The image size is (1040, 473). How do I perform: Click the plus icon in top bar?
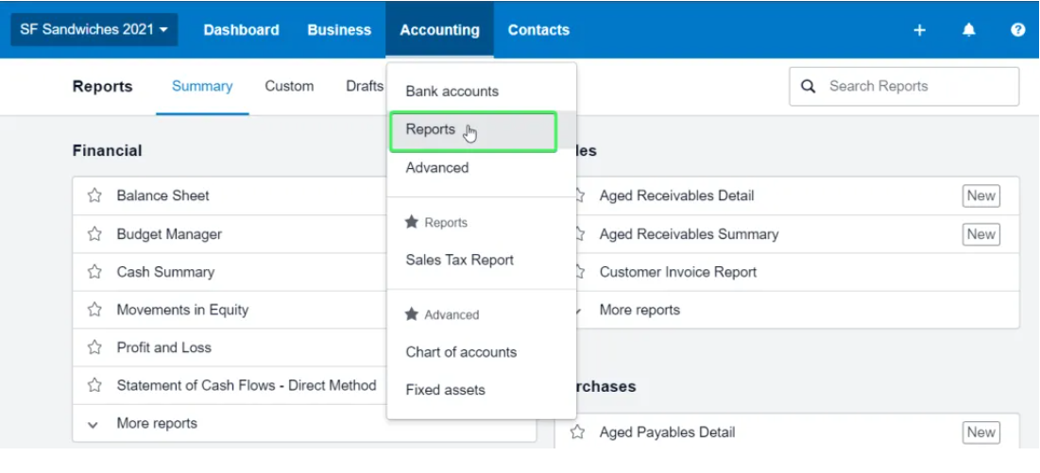[919, 30]
